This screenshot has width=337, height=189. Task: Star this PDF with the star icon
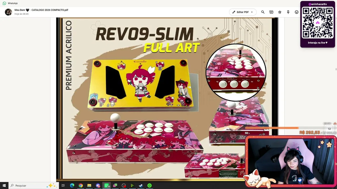coord(280,12)
